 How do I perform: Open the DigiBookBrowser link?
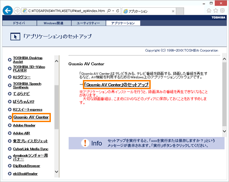pyautogui.click(x=27, y=166)
